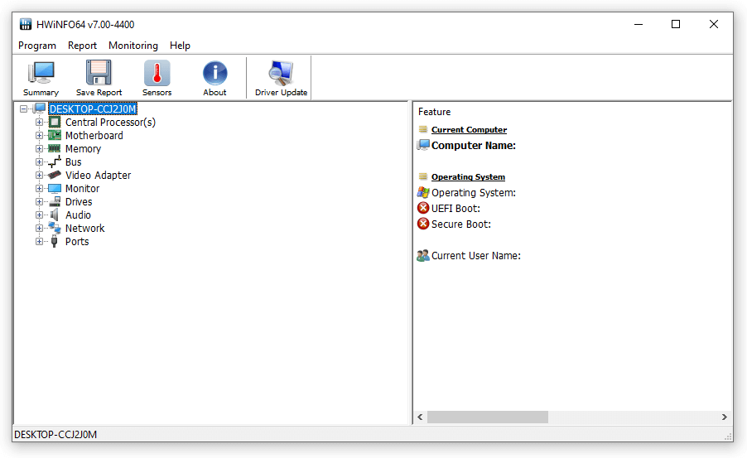Select Network label in the tree
747x463 pixels.
pyautogui.click(x=84, y=229)
